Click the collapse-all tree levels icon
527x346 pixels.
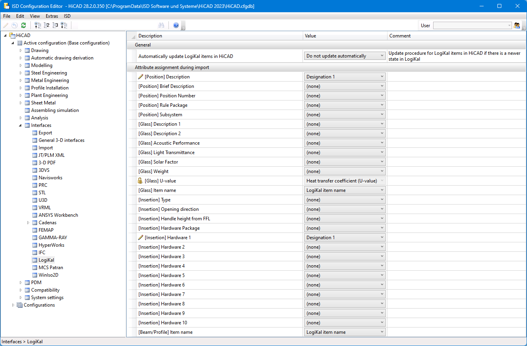pos(38,25)
